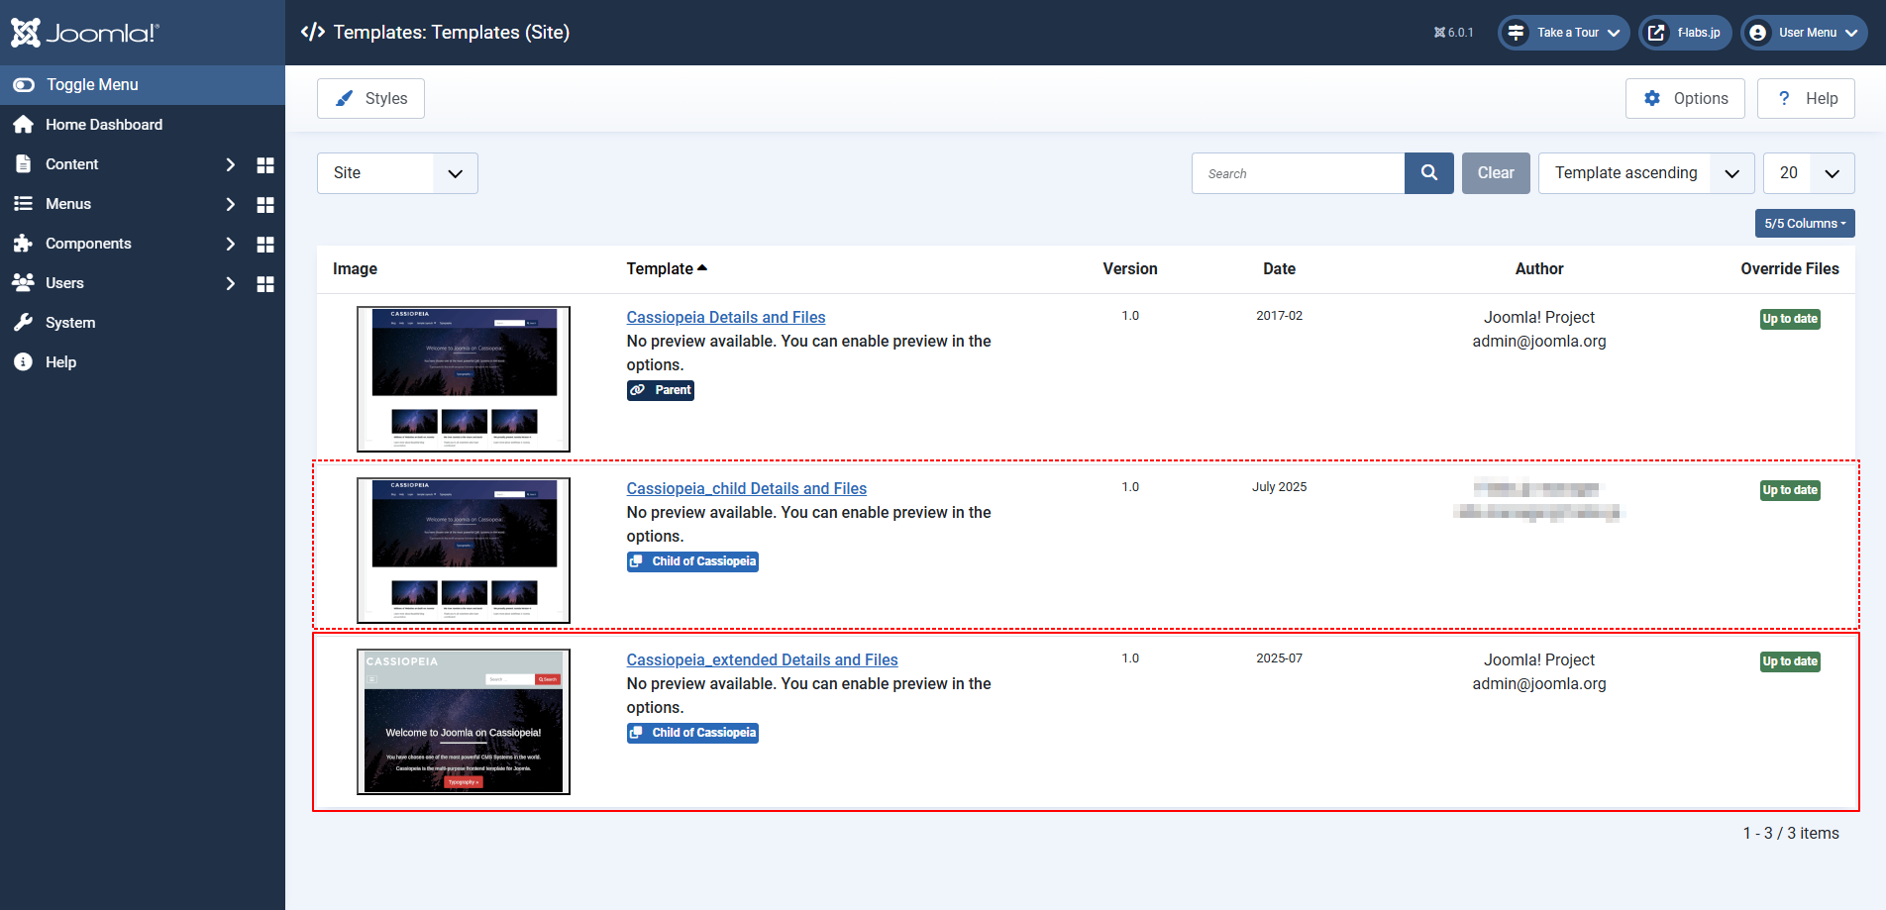Click the Joomla logo in the sidebar header
This screenshot has width=1886, height=910.
[84, 33]
